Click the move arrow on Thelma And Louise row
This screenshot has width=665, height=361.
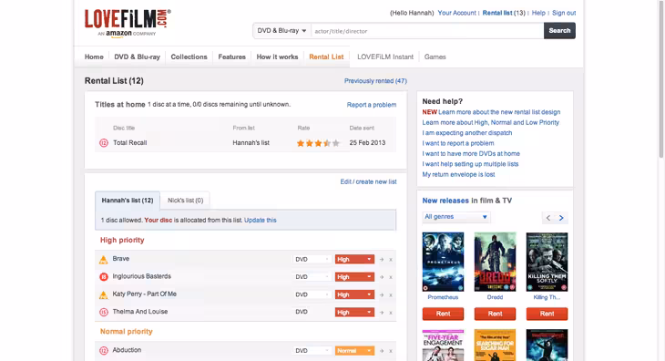point(382,312)
